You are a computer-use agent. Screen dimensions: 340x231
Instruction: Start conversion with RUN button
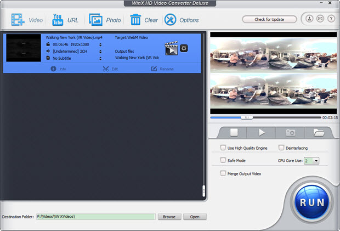[312, 202]
